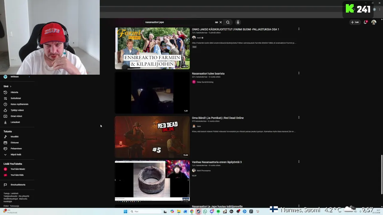383x215 pixels.
Task: Open Spotify from the taskbar
Action: click(x=218, y=211)
